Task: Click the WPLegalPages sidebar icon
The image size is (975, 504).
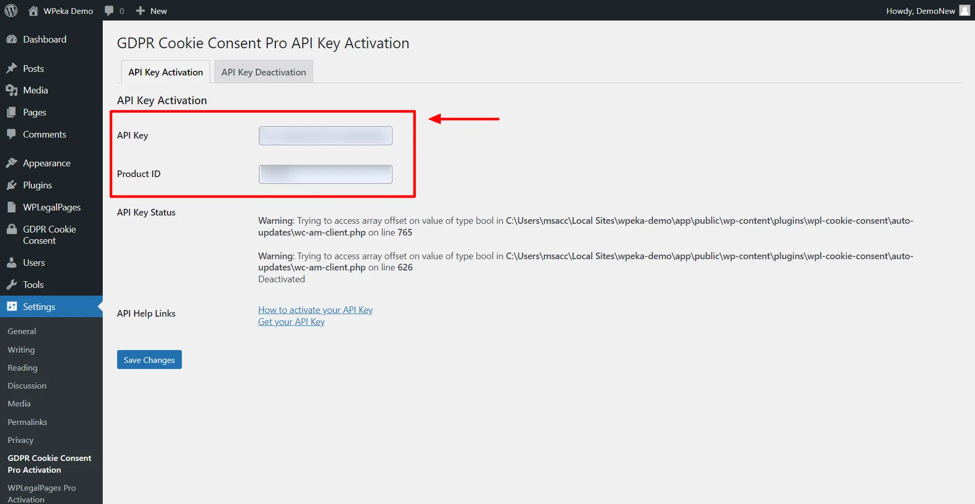Action: (x=12, y=207)
